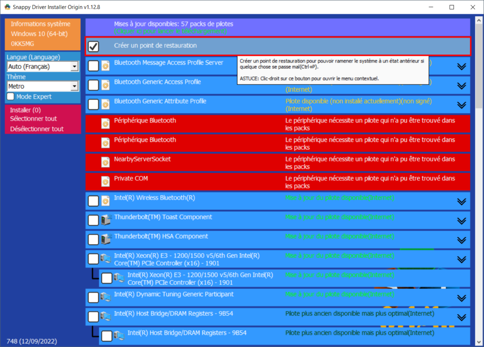Click the Snappy Driver Installer title bar icon
This screenshot has width=484, height=347.
point(8,7)
